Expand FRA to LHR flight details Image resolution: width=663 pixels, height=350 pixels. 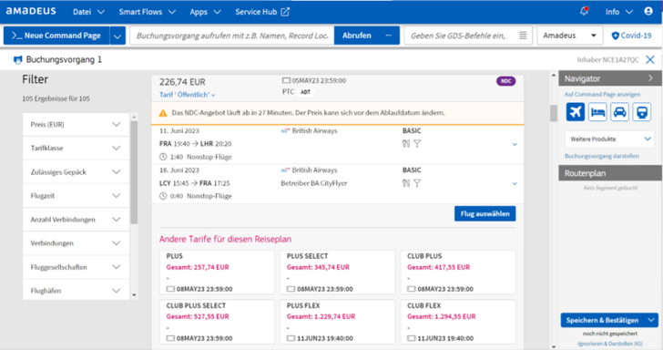pos(515,144)
